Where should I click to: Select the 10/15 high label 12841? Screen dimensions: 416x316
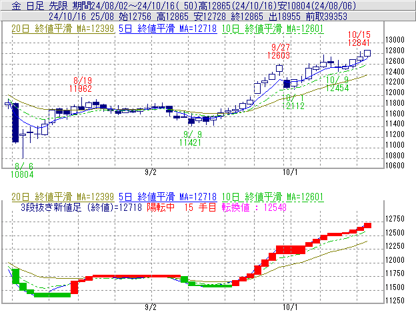[359, 42]
